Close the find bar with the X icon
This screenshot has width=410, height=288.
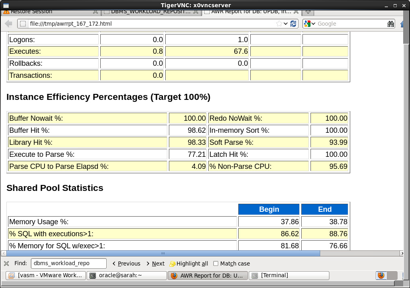click(6, 264)
